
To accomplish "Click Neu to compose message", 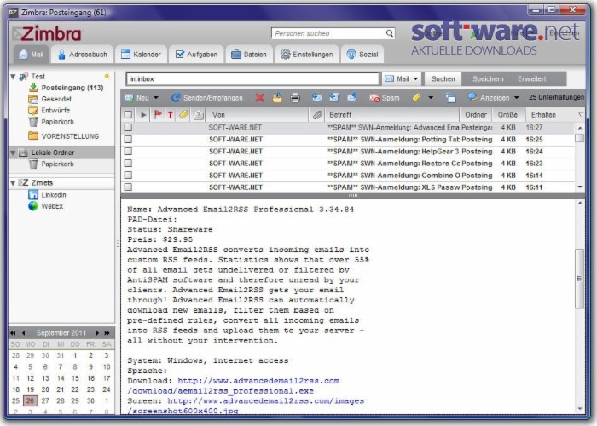I will 136,98.
